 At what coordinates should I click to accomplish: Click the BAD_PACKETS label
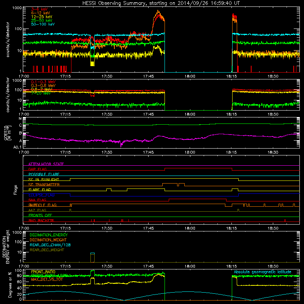[x=41, y=220]
